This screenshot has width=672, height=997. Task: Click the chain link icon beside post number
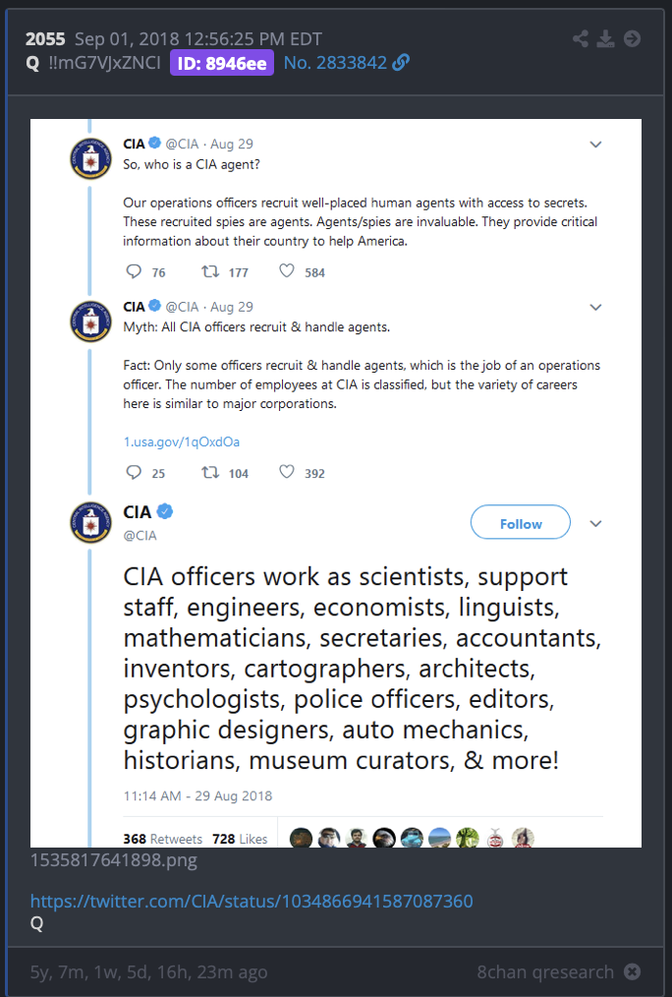pyautogui.click(x=401, y=62)
